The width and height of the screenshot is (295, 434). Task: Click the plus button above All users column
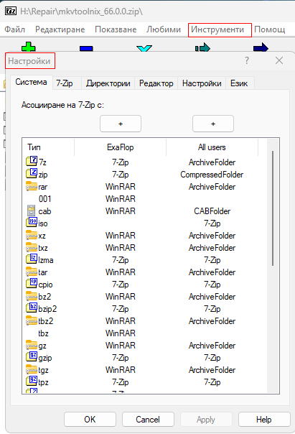pyautogui.click(x=213, y=124)
